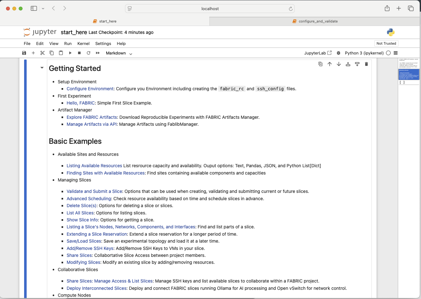Open the Edit menu
The height and width of the screenshot is (299, 421).
pos(40,43)
